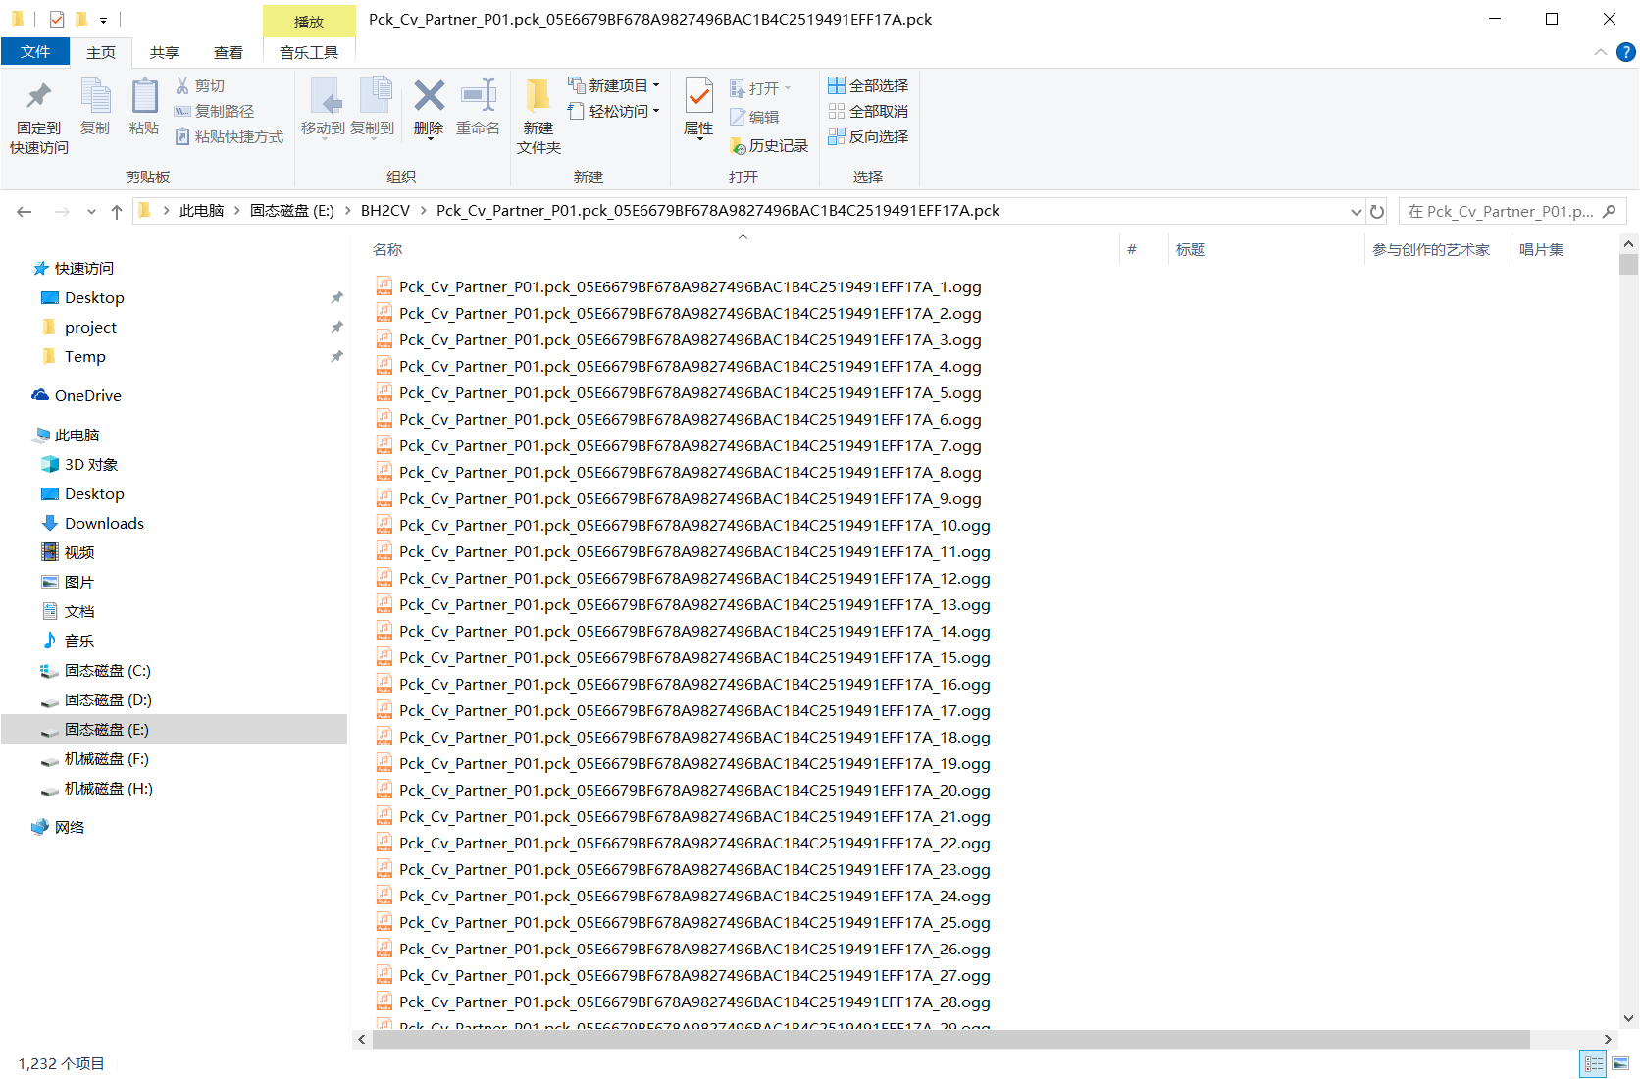Switch to the Share (共享) tab

165,52
